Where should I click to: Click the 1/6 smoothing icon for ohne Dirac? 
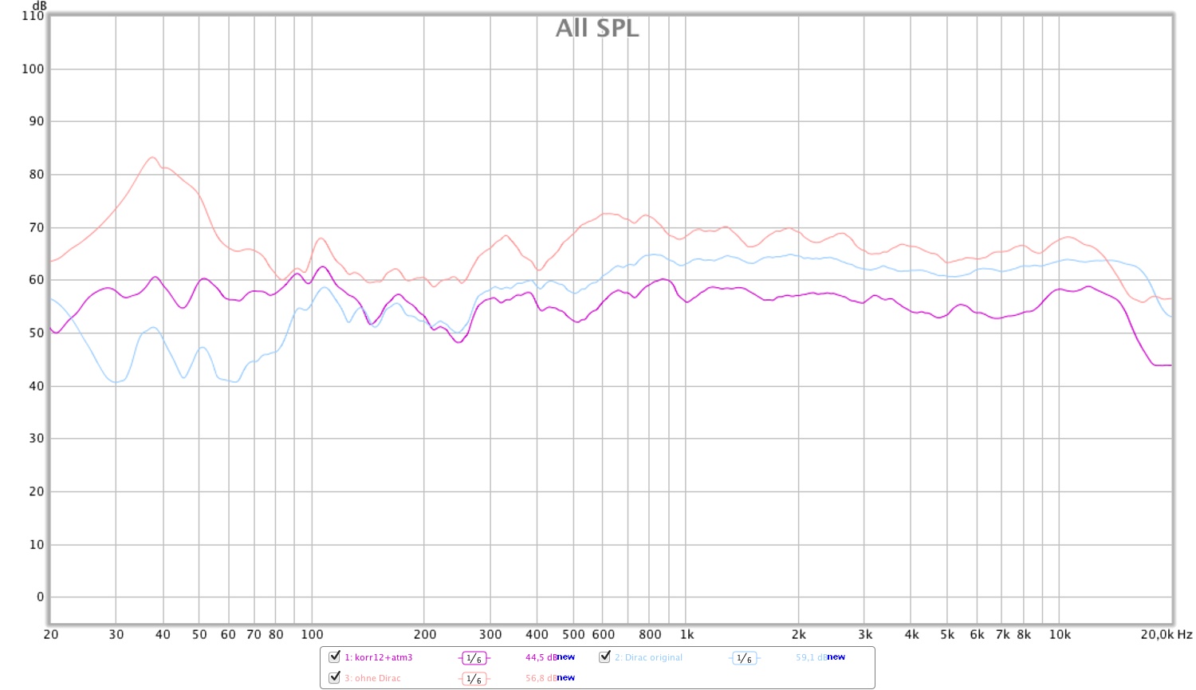pos(474,679)
